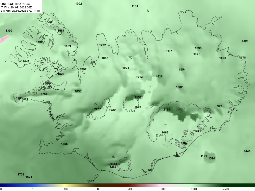Click the 1117 value in northeast
The width and height of the screenshot is (255, 191).
click(x=169, y=51)
